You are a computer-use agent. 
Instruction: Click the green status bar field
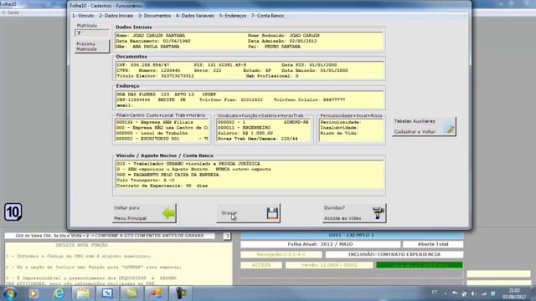420,265
